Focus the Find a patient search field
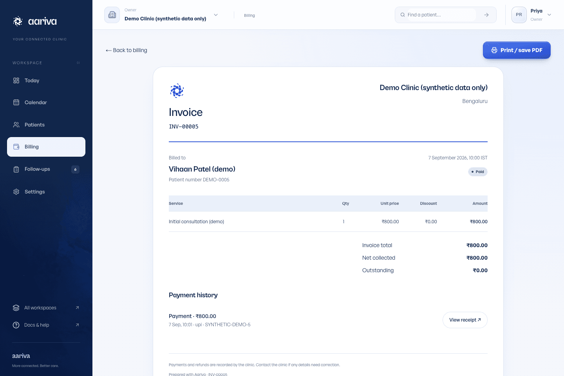Viewport: 564px width, 376px height. [x=441, y=15]
